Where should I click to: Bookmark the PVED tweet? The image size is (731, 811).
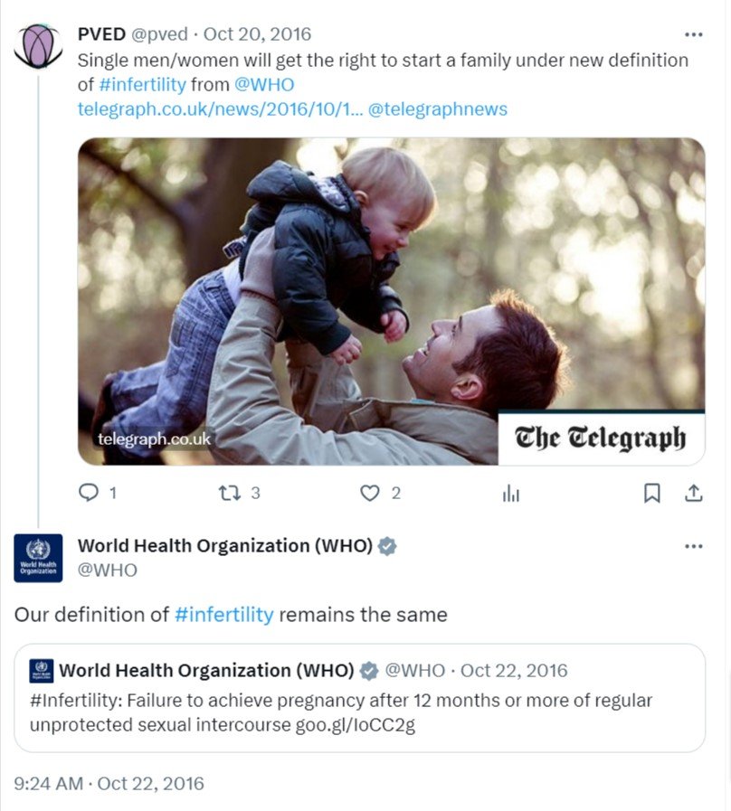[x=651, y=493]
